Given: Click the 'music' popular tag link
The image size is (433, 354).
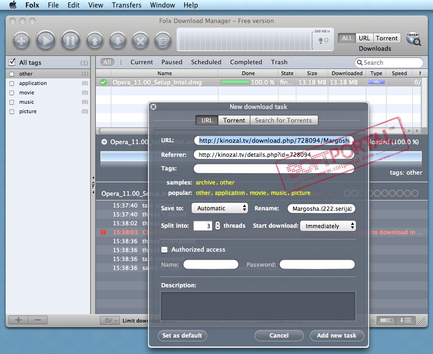Looking at the screenshot, I should click(x=278, y=193).
